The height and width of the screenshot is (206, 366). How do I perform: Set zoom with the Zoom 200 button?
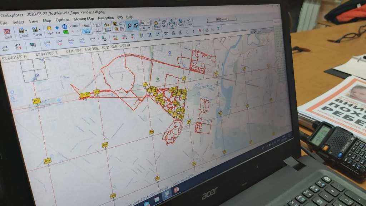(x=48, y=44)
